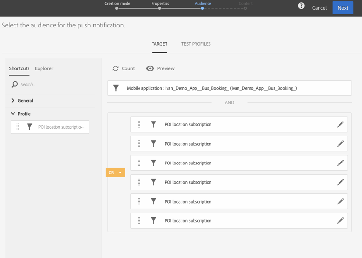Click the second POI rule drag handle

tap(139, 144)
